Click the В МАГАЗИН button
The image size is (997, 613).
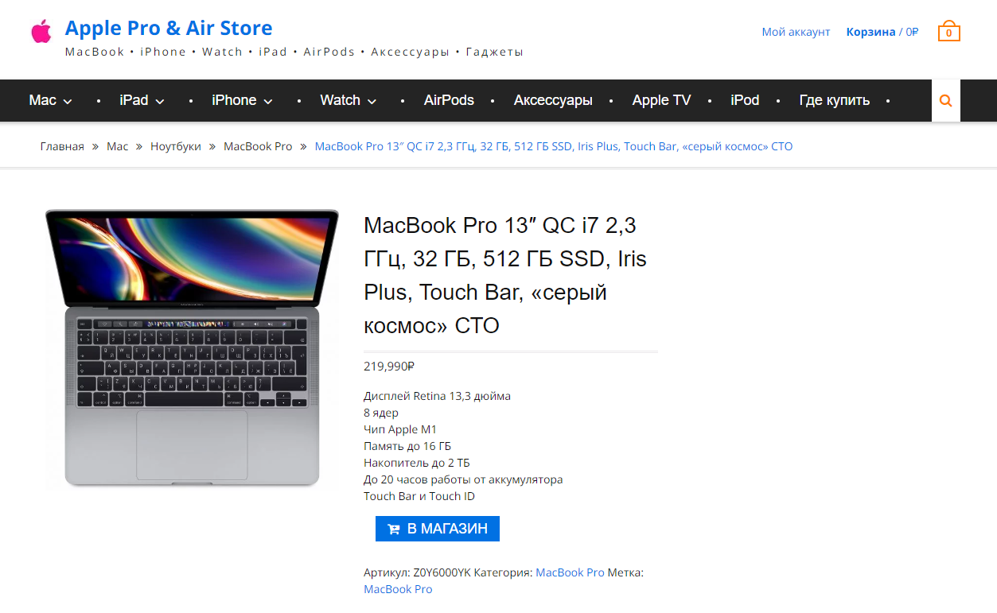tap(438, 529)
